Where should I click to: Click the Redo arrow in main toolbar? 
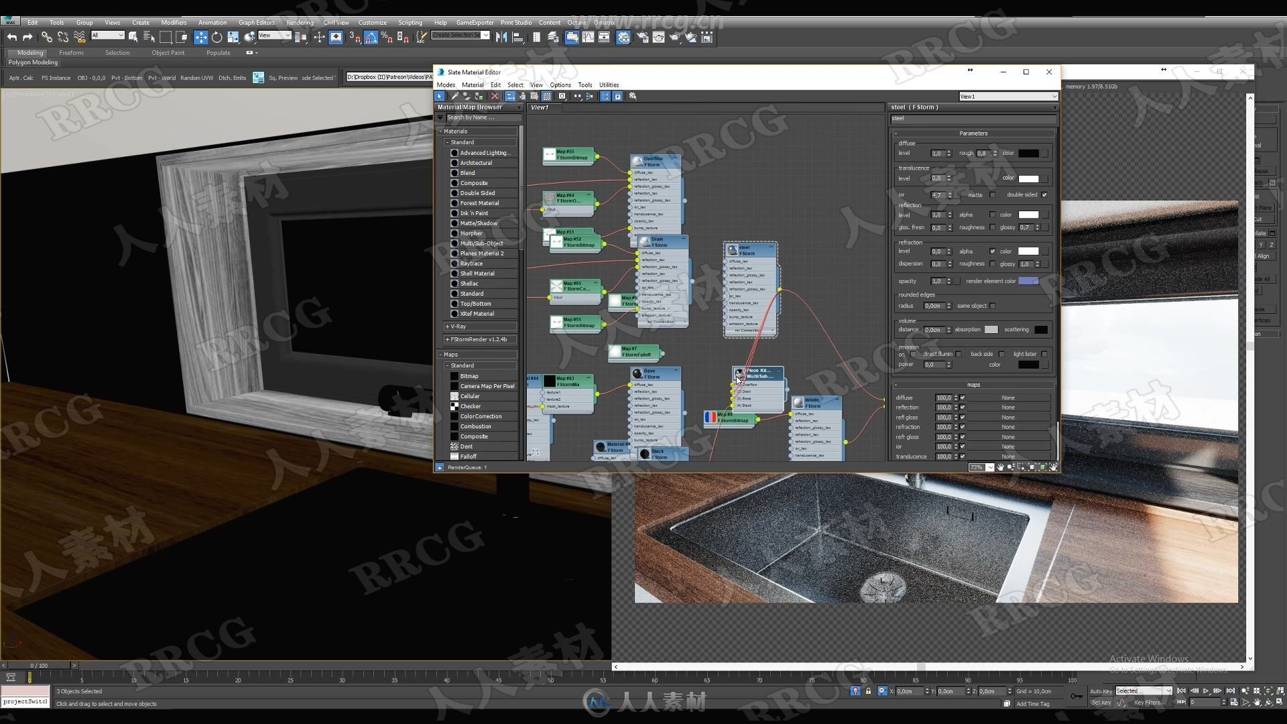[27, 38]
